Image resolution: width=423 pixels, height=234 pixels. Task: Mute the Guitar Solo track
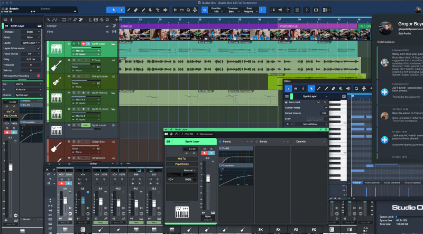[74, 142]
